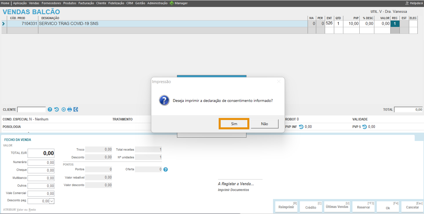Expand the Desconto pag. dropdown

(52, 201)
